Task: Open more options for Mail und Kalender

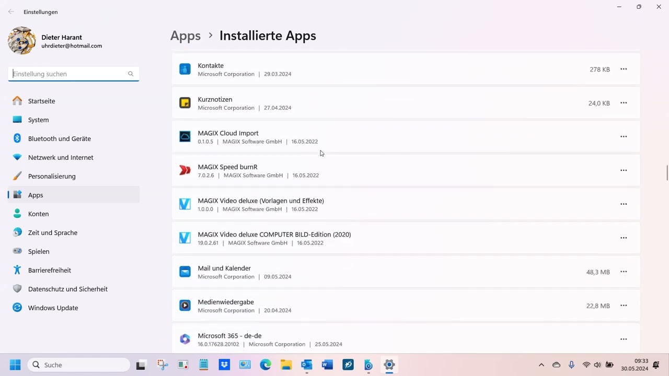Action: point(624,272)
